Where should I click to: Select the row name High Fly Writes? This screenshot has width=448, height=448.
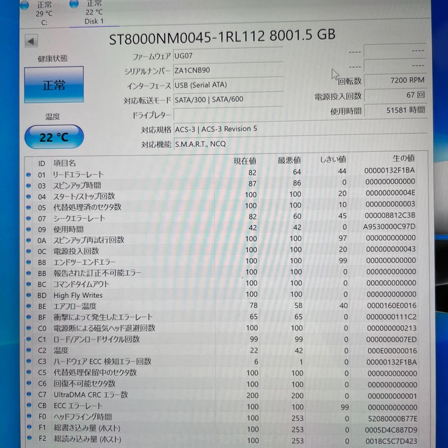pos(78,295)
